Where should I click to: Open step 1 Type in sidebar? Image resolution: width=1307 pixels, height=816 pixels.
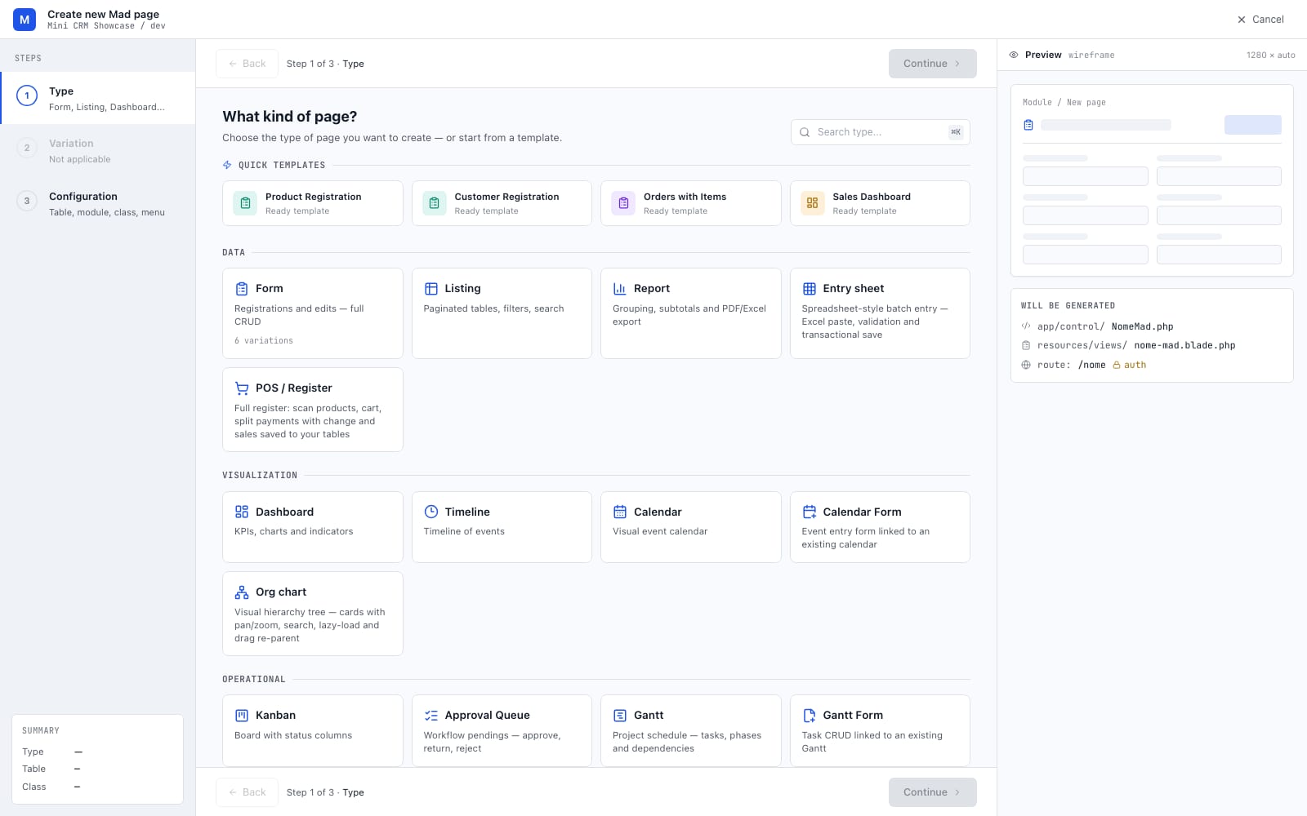(x=98, y=98)
